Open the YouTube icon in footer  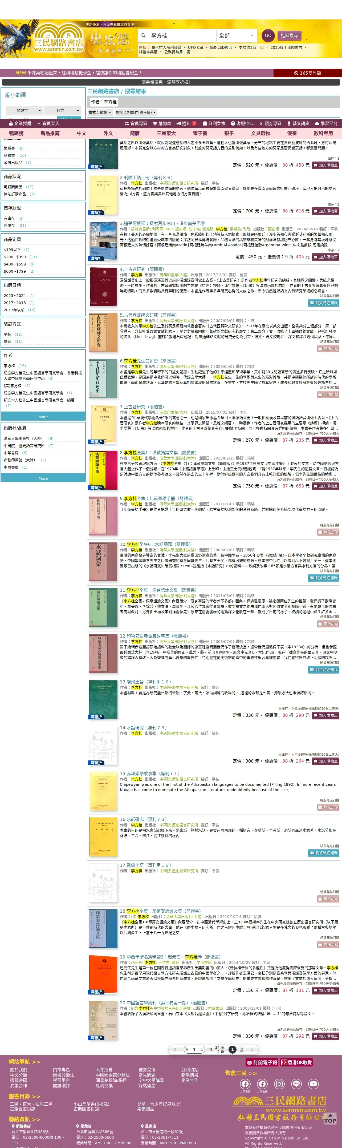[x=313, y=1083]
